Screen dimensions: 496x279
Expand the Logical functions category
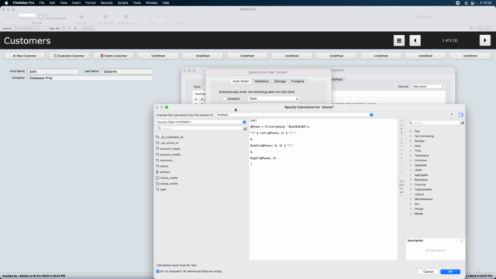pos(411,195)
